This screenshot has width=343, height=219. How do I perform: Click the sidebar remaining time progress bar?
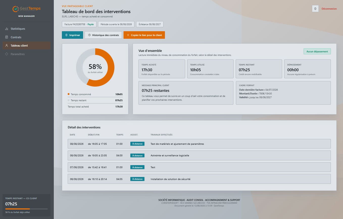pyautogui.click(x=27, y=209)
